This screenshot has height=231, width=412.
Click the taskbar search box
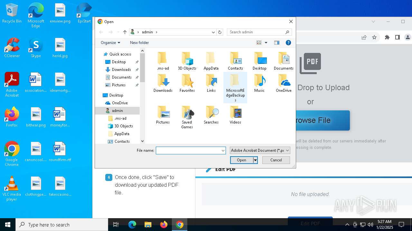(62, 225)
